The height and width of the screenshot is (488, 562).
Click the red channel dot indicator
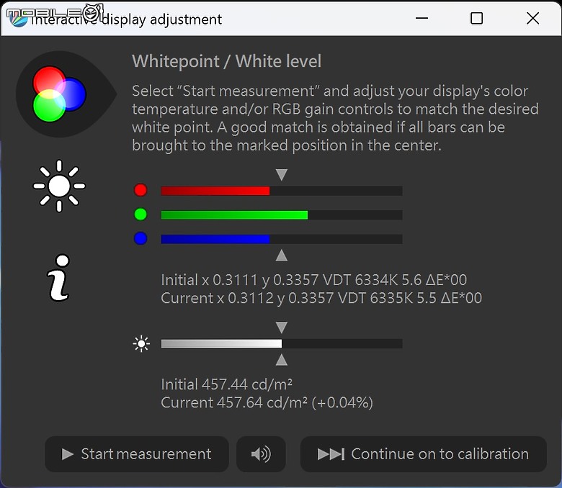(x=140, y=190)
